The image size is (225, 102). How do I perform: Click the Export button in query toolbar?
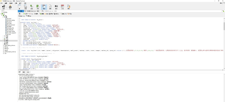pyautogui.click(x=70, y=14)
